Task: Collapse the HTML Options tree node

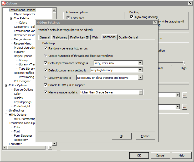Action: pyautogui.click(x=6, y=115)
